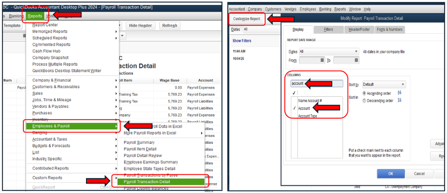Open the To date calendar picker
Image resolution: width=447 pixels, height=193 pixels.
click(x=357, y=60)
